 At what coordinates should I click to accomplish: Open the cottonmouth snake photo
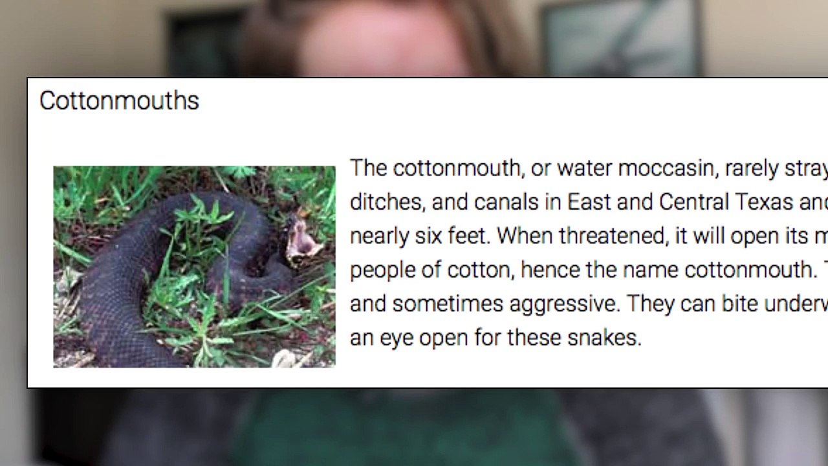(194, 267)
